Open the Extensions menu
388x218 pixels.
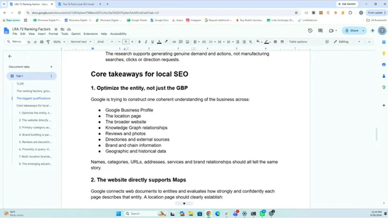click(91, 34)
